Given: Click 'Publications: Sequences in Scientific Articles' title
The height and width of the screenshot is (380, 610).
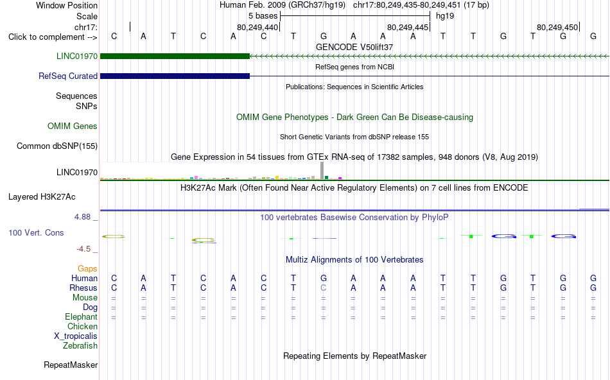Looking at the screenshot, I should pos(354,87).
